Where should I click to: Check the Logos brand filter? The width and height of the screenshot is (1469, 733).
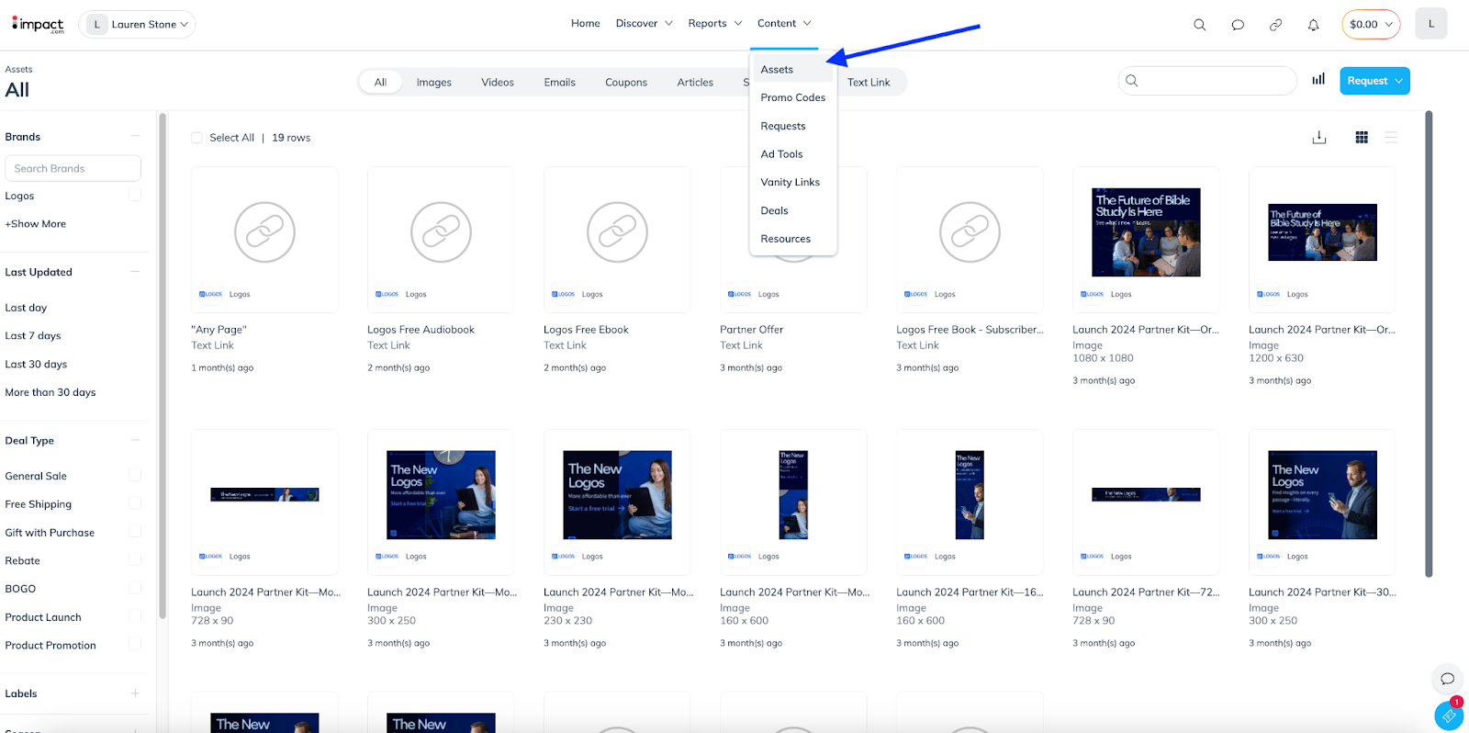coord(135,196)
